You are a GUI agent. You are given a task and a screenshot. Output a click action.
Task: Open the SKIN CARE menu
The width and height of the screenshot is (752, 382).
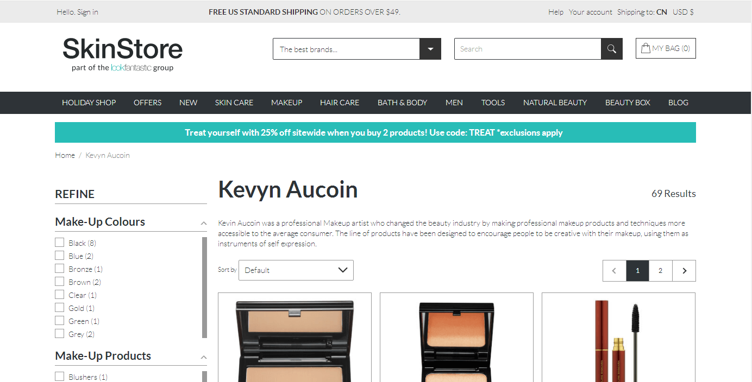coord(234,103)
